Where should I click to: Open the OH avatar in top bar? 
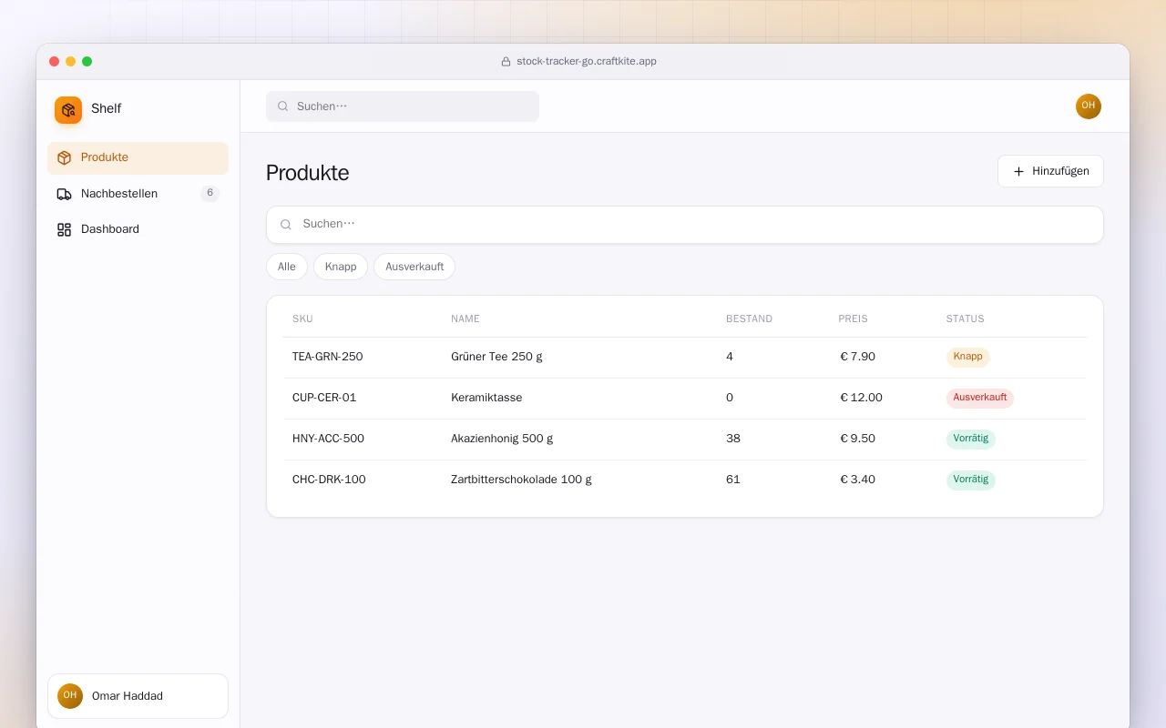coord(1089,106)
